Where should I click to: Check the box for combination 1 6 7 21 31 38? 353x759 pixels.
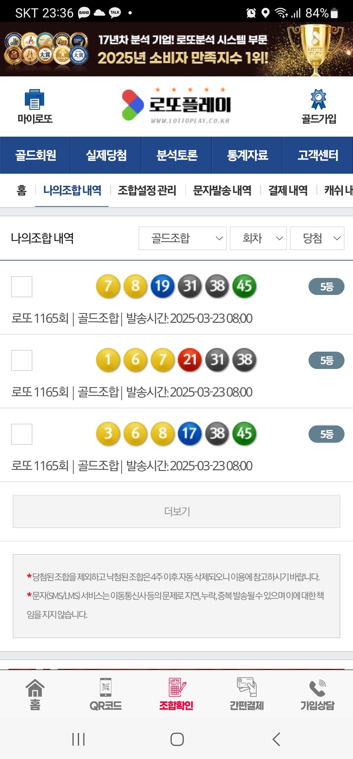click(x=22, y=360)
